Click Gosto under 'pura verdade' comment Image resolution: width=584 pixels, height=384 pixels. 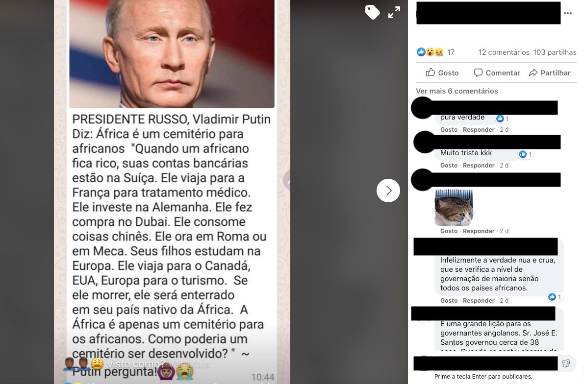tap(449, 129)
